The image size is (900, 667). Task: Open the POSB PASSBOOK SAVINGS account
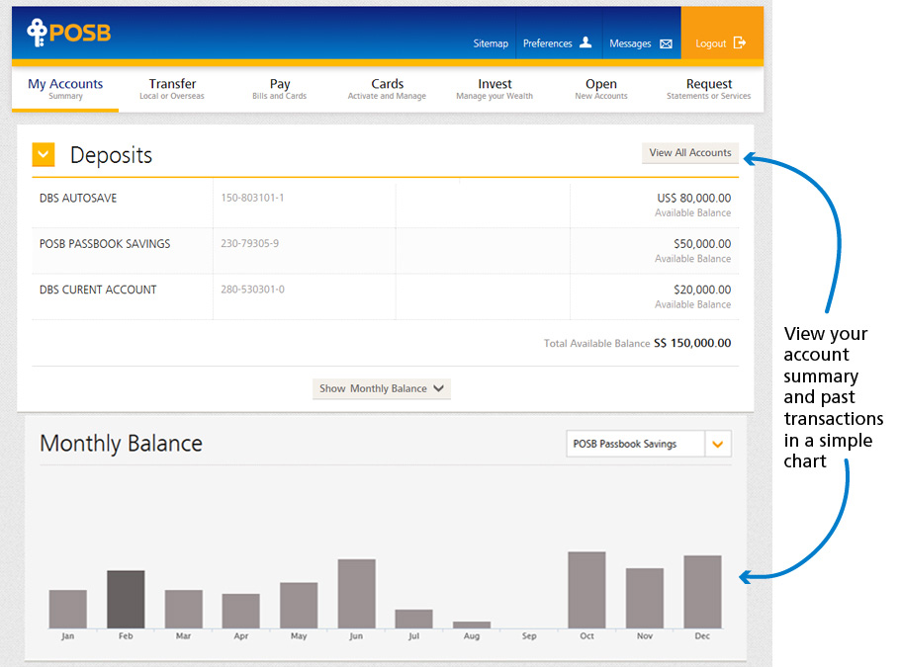click(105, 244)
